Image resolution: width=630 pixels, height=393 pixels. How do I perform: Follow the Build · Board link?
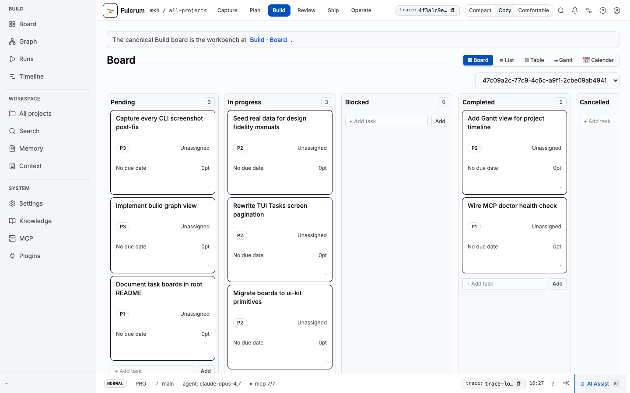pos(268,40)
